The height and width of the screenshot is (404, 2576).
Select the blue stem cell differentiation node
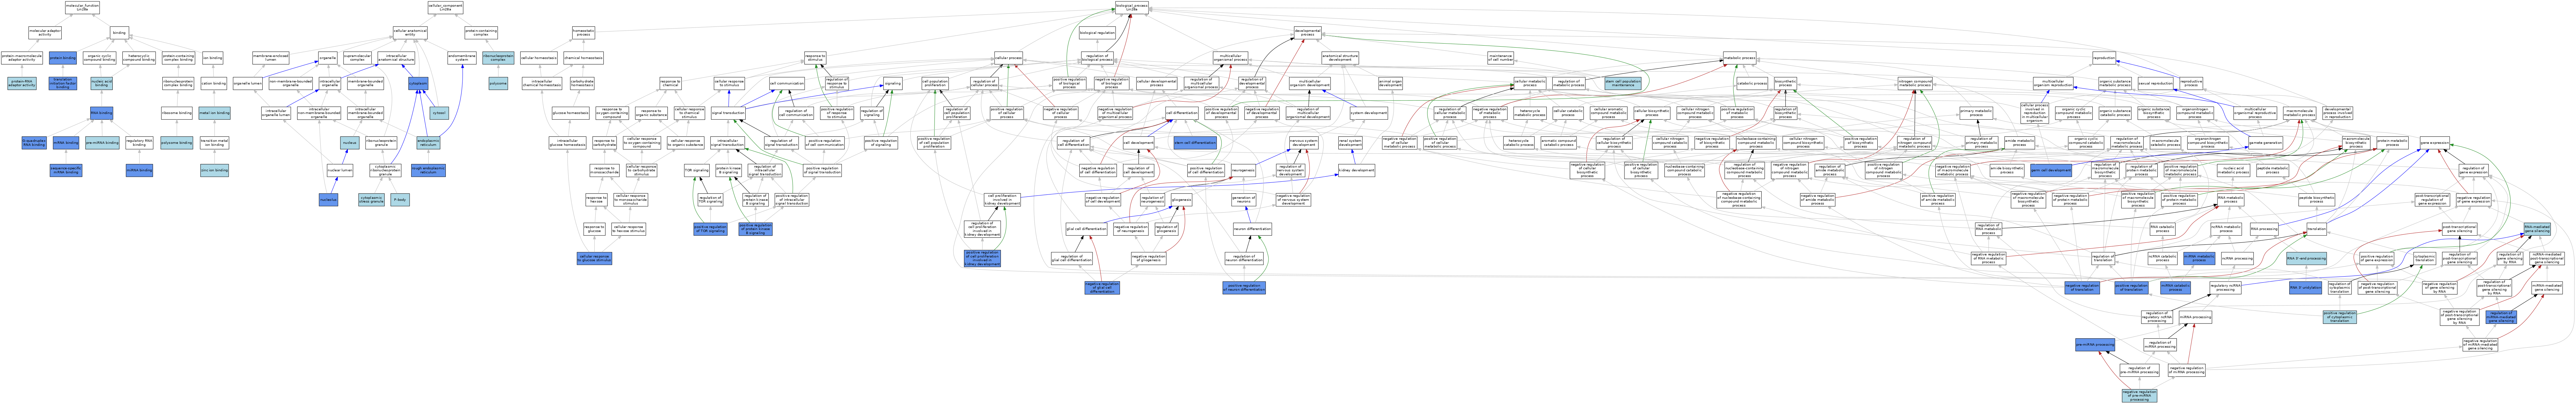(x=1195, y=143)
